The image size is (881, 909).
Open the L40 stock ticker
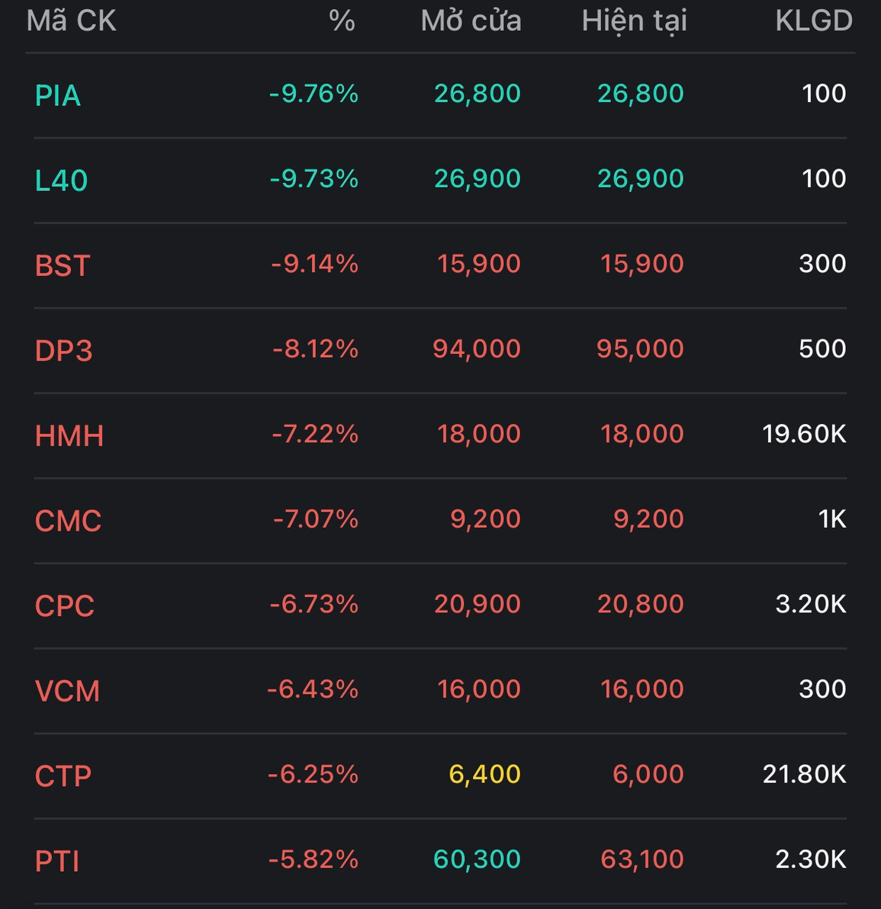pyautogui.click(x=61, y=181)
